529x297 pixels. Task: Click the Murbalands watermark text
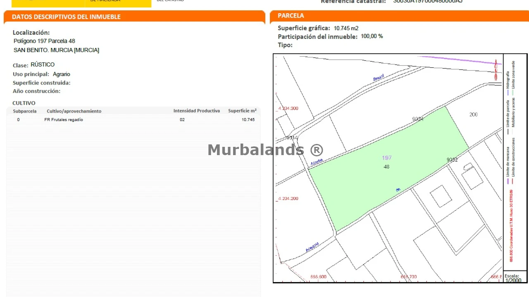pyautogui.click(x=265, y=149)
